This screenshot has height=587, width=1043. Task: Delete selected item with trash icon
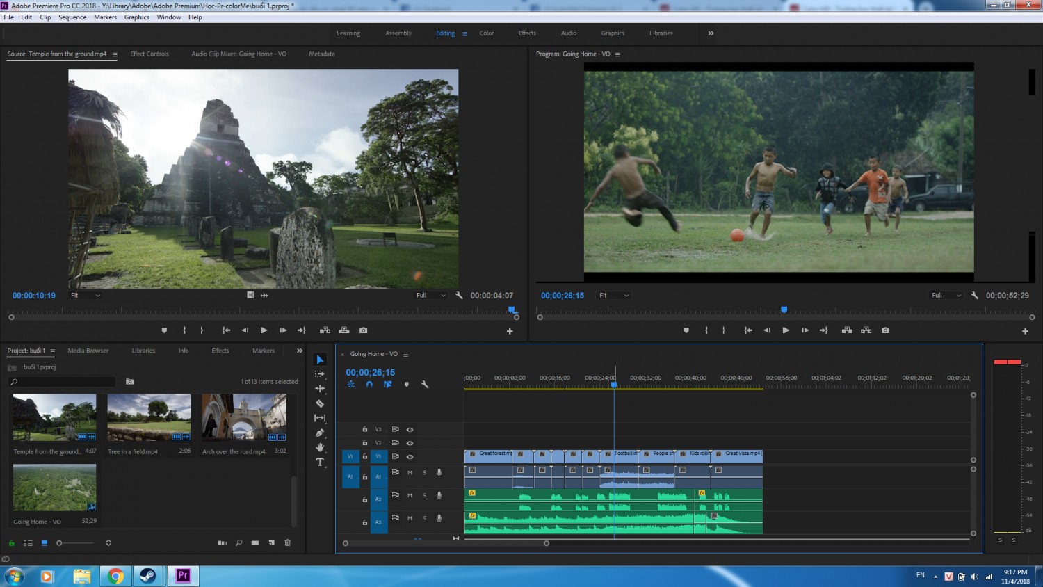coord(288,542)
